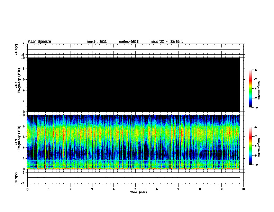Viewport: 274px width, 212px height.
Task: Click the "-5" tick on the ch.1(V) axis
Action: [x=23, y=55]
